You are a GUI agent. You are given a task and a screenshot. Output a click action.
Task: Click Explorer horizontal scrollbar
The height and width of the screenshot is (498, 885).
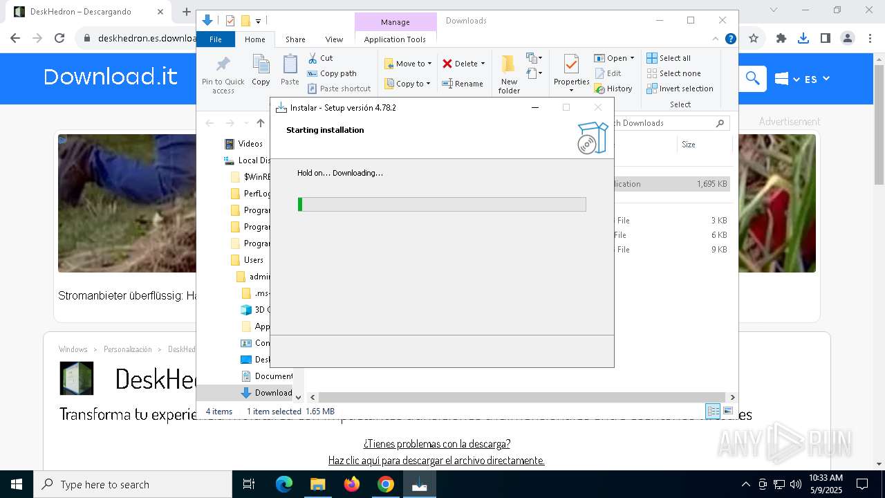[x=522, y=397]
